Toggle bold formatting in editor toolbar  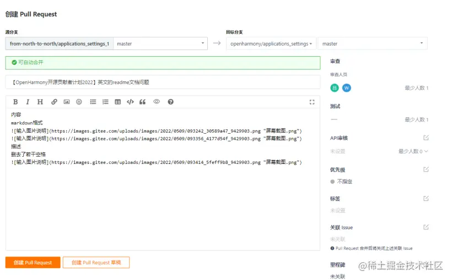pyautogui.click(x=15, y=102)
